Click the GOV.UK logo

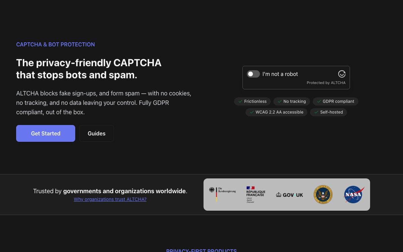(289, 195)
